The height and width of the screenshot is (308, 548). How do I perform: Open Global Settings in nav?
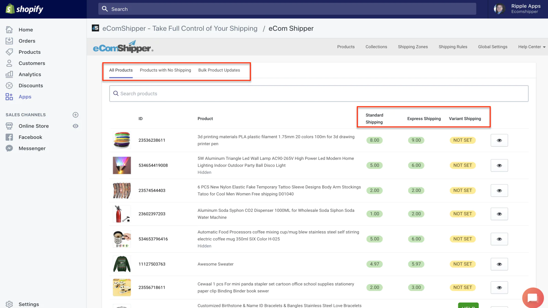point(493,47)
